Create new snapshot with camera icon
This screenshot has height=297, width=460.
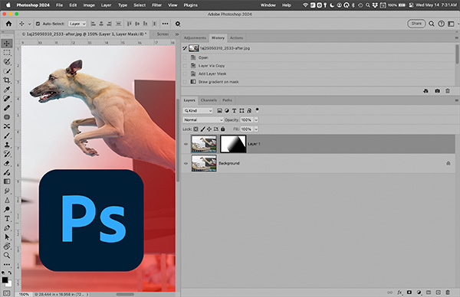tap(437, 91)
